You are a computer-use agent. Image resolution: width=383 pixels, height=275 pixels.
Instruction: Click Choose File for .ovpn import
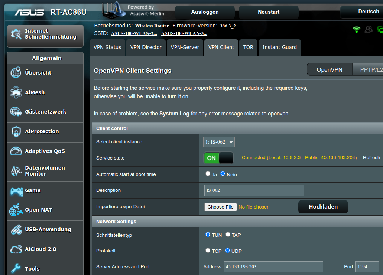pyautogui.click(x=221, y=207)
